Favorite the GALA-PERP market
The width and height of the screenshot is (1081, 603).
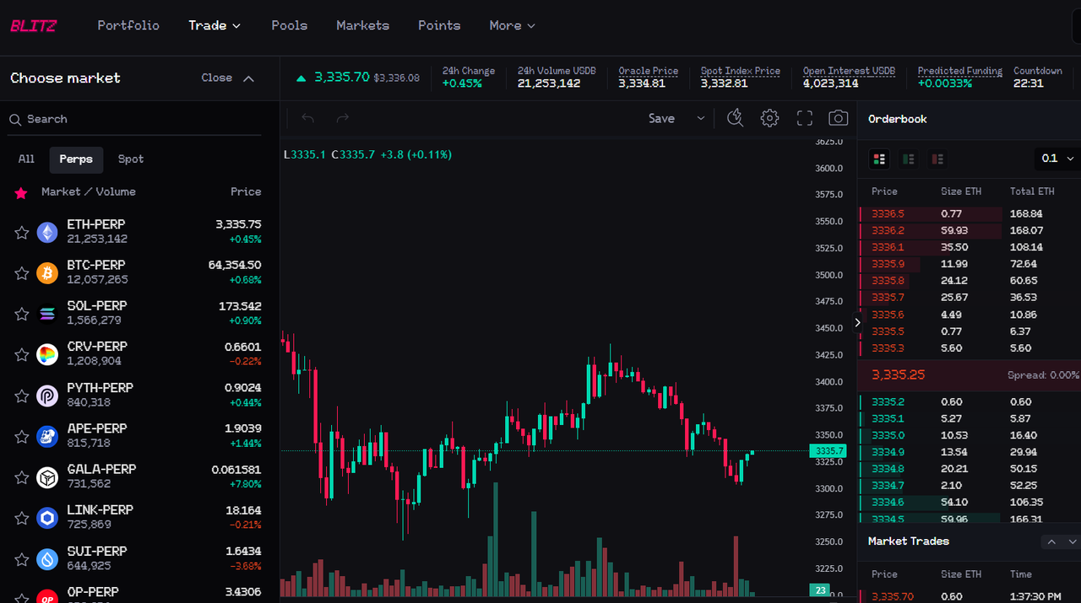click(x=21, y=477)
